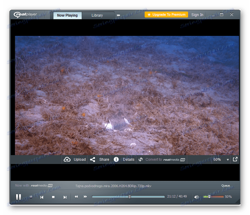The height and width of the screenshot is (215, 250).
Task: Maximize the RealPlayer window
Action: click(221, 15)
